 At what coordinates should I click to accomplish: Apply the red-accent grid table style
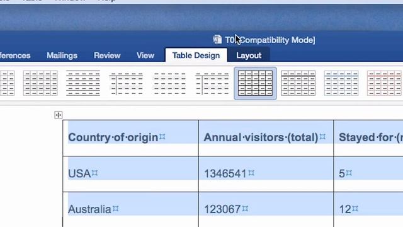384,83
